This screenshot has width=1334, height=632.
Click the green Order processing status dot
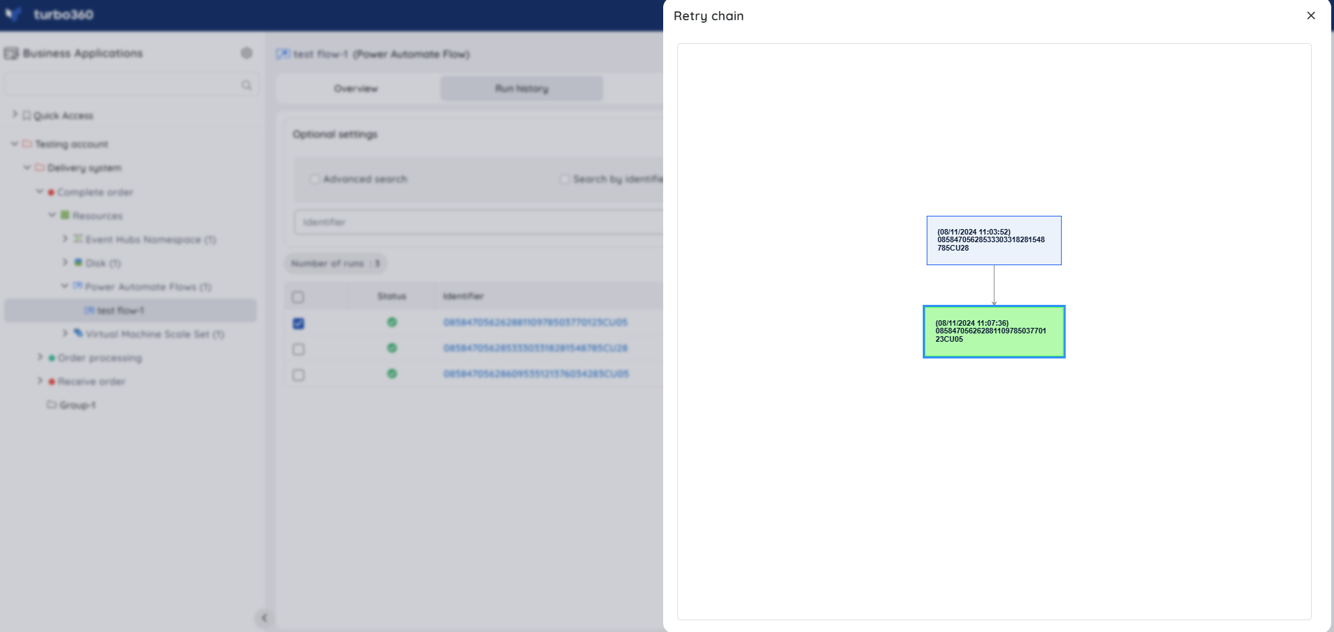pos(51,358)
